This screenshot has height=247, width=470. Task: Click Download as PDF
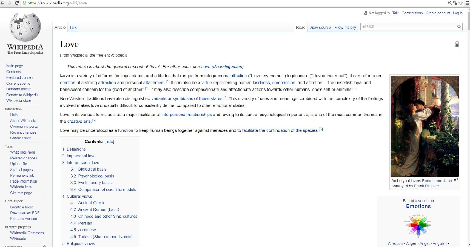[25, 213]
